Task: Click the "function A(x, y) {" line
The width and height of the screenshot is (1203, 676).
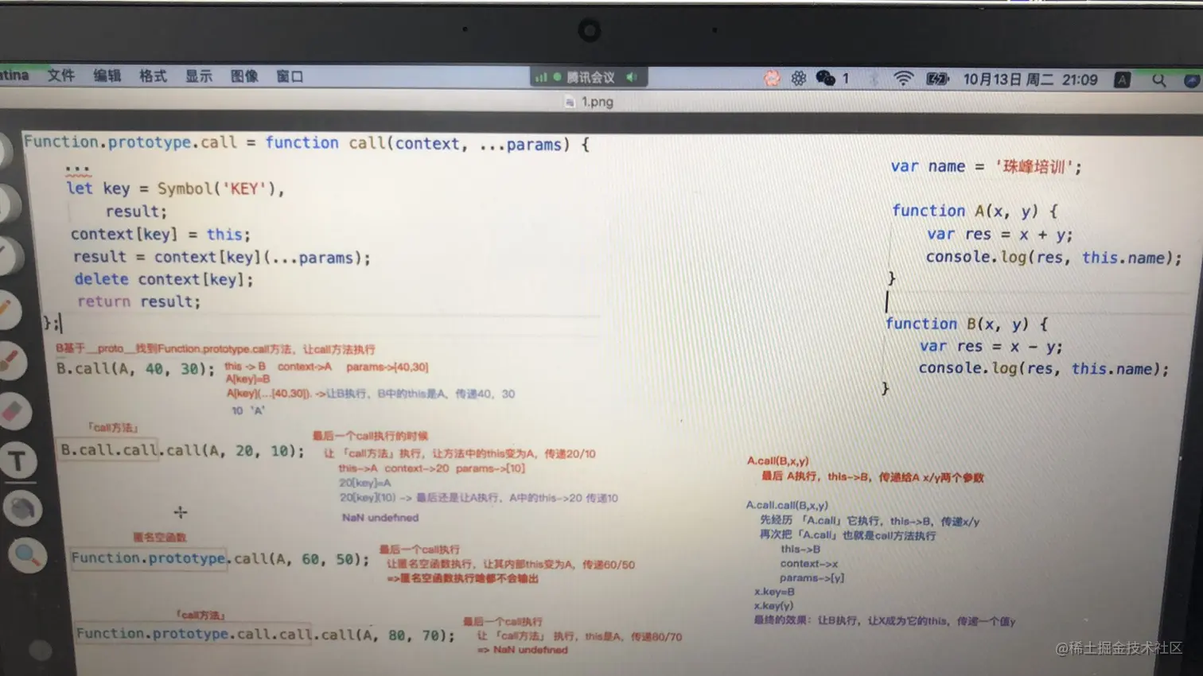Action: [x=975, y=211]
